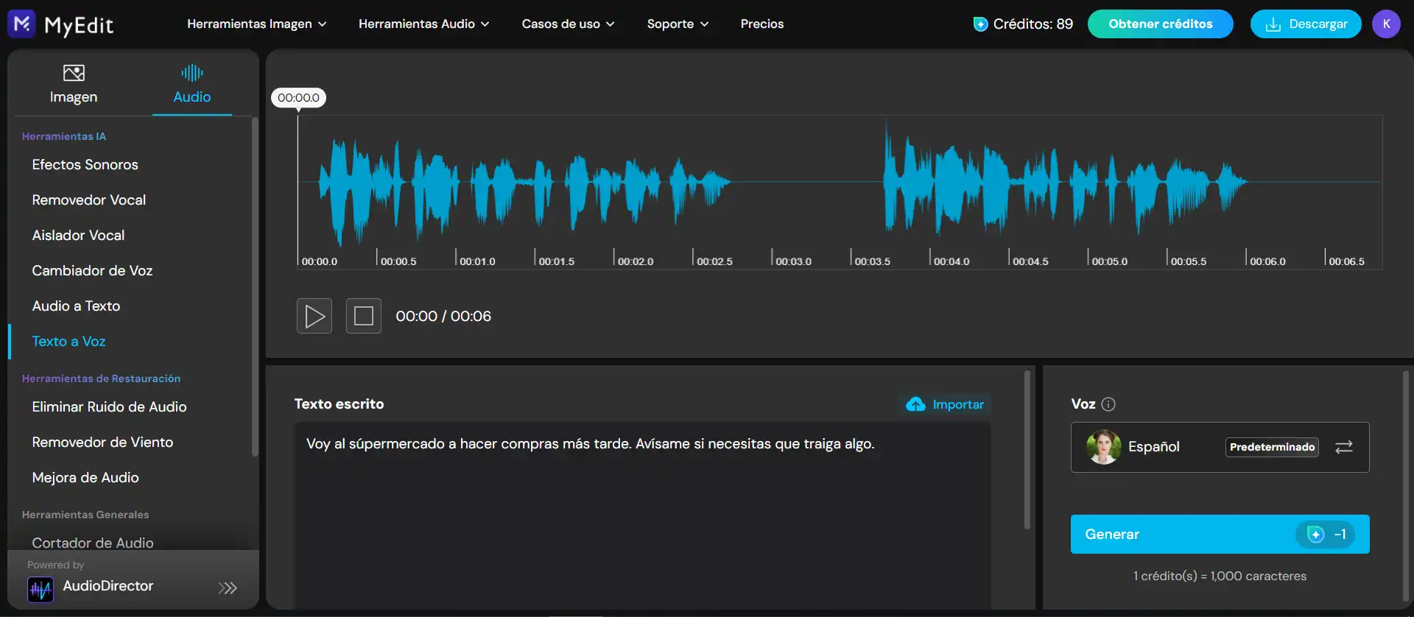The image size is (1414, 617).
Task: Click the MyEdit logo icon
Action: (x=21, y=24)
